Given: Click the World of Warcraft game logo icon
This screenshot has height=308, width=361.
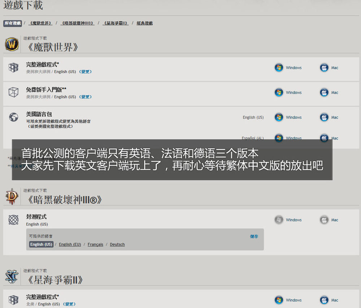Looking at the screenshot, I should 12,44.
